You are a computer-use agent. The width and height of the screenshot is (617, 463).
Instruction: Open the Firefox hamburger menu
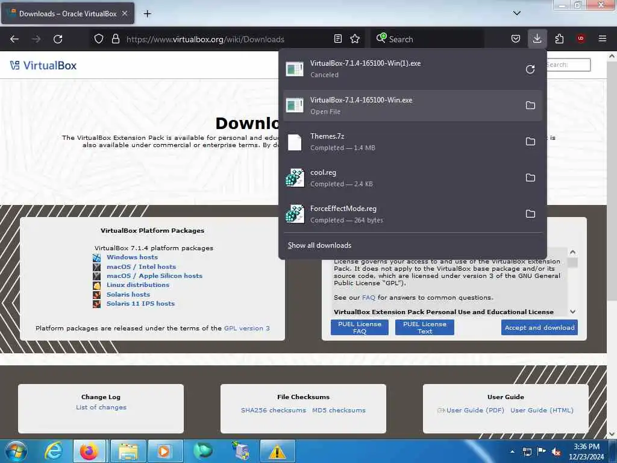pos(602,39)
